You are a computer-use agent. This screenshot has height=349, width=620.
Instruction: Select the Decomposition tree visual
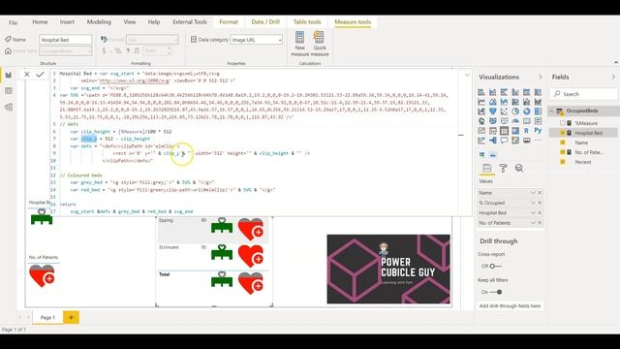point(493,140)
